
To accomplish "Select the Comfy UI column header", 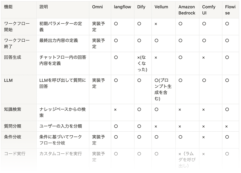I will tap(209, 10).
